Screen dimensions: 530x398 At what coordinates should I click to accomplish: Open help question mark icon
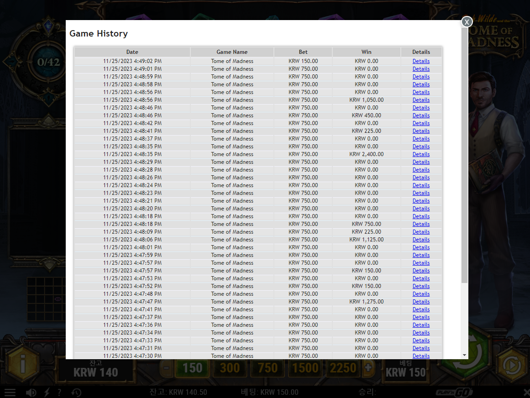pos(59,392)
